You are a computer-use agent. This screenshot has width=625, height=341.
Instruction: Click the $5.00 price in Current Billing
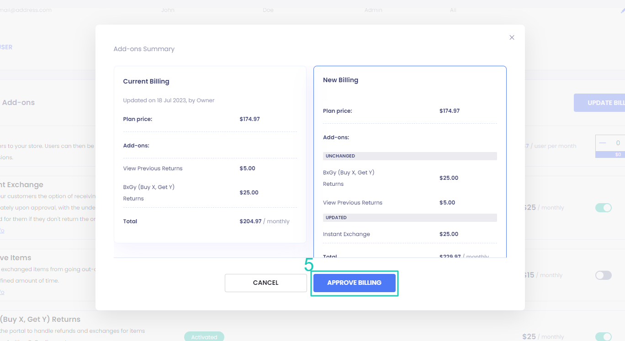coord(247,168)
